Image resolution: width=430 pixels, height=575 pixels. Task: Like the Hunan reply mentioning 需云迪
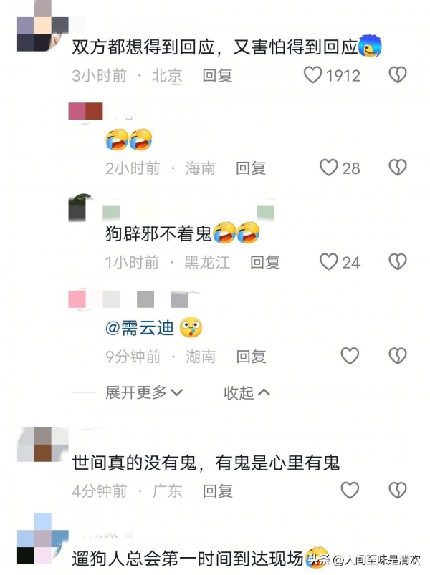point(350,356)
